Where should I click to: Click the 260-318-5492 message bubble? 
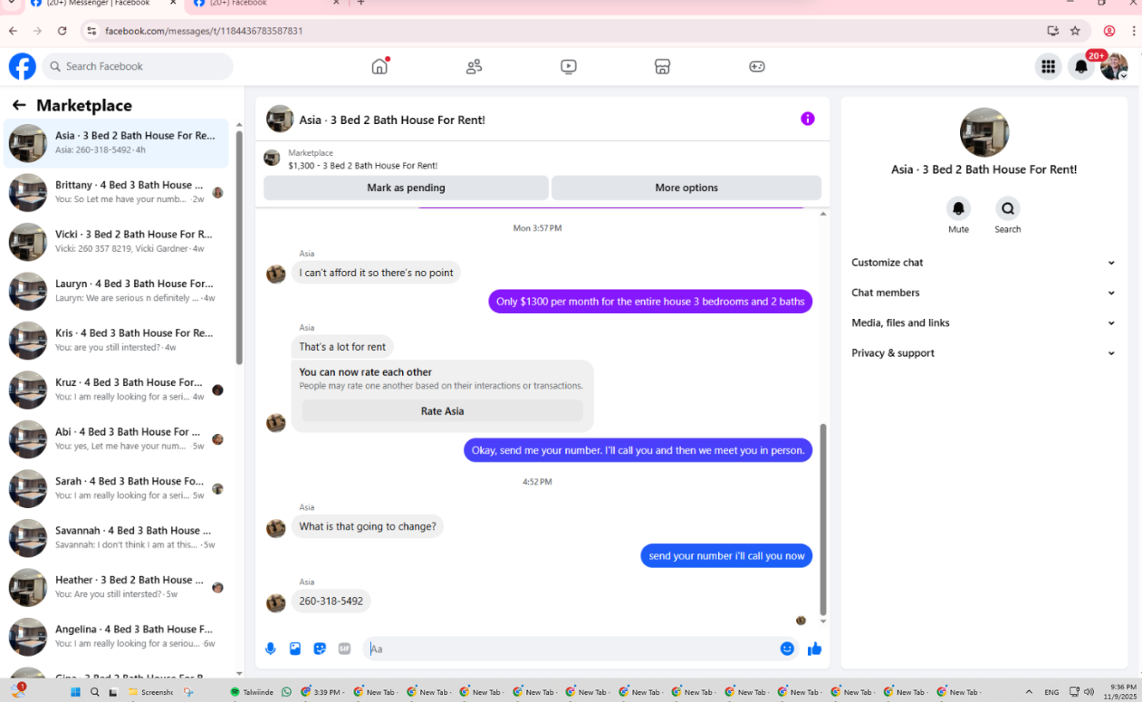click(331, 601)
